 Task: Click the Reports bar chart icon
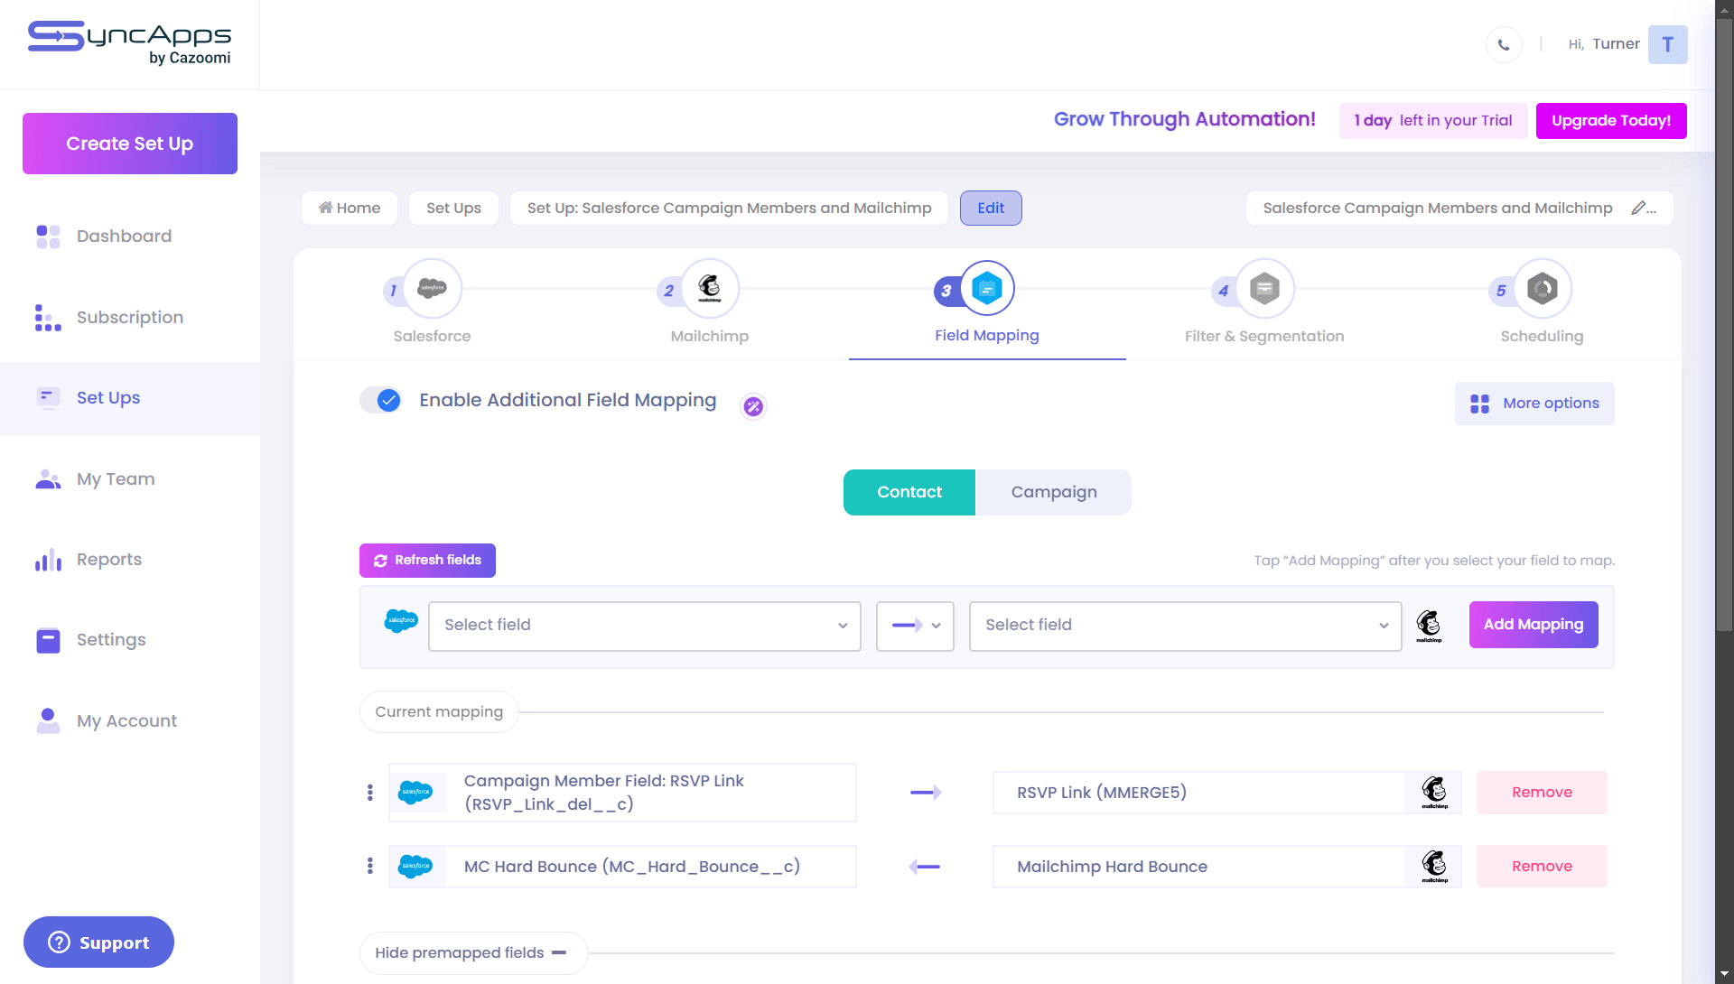click(48, 560)
